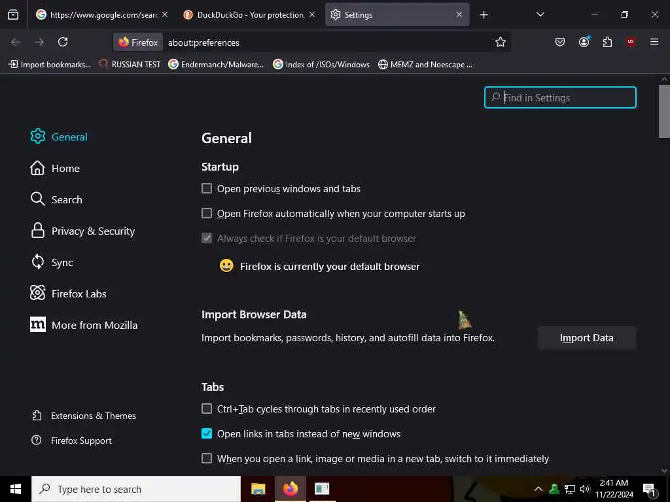This screenshot has height=502, width=670.
Task: Open the RUSSIAN TEST bookmark
Action: [x=130, y=65]
